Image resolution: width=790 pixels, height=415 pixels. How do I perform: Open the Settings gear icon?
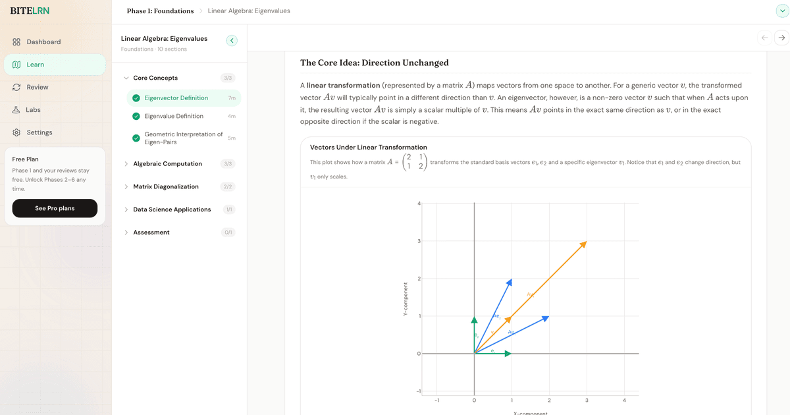tap(16, 132)
